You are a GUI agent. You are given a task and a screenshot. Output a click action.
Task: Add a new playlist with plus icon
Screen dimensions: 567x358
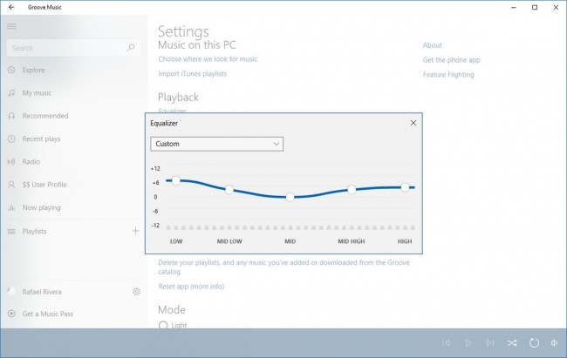[x=135, y=231]
